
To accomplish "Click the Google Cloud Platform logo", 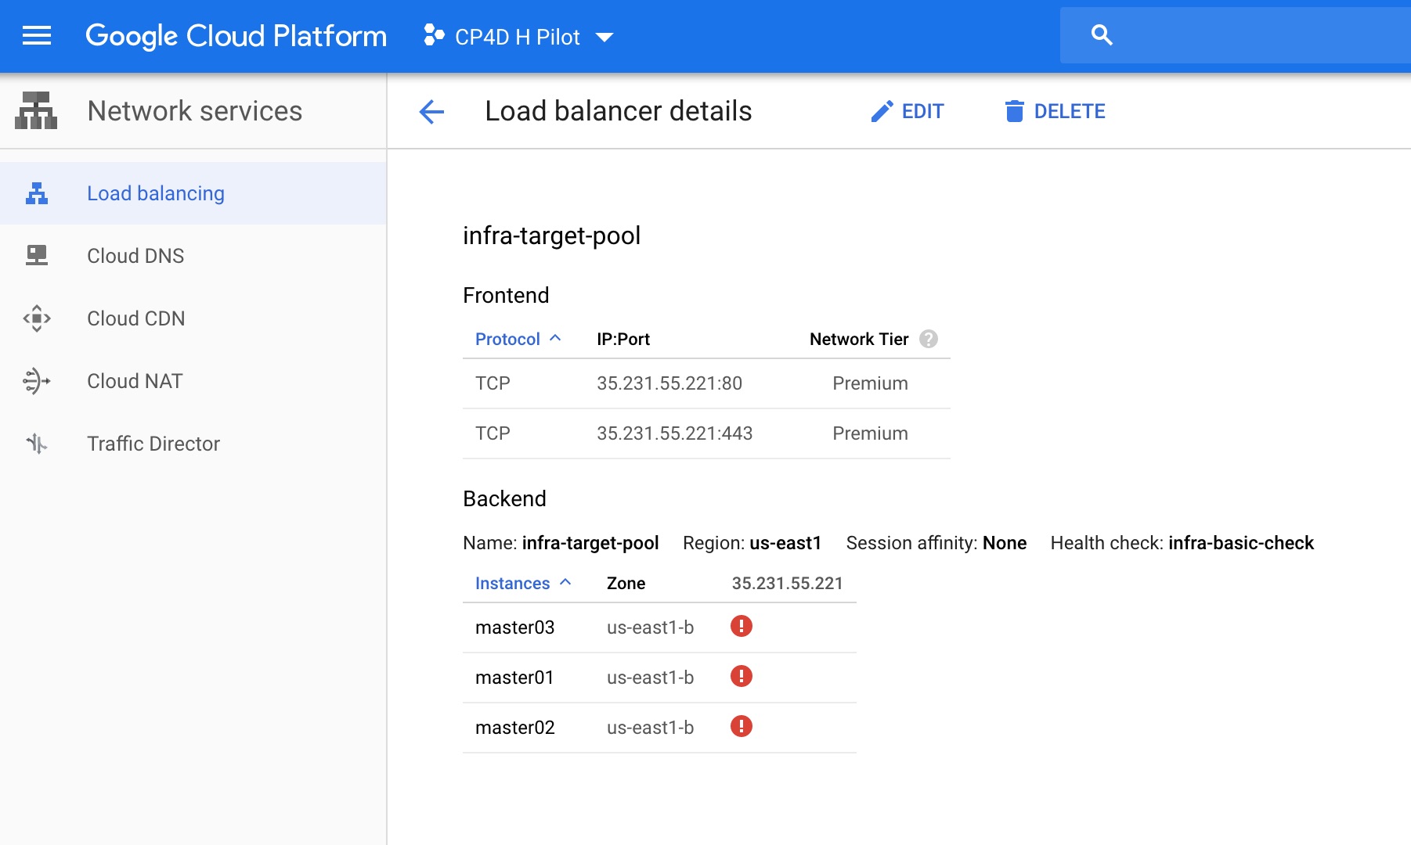I will 236,37.
